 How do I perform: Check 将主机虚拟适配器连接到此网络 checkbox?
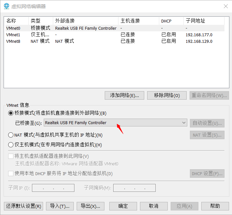11,156
